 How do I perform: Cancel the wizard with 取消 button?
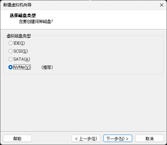[150, 138]
